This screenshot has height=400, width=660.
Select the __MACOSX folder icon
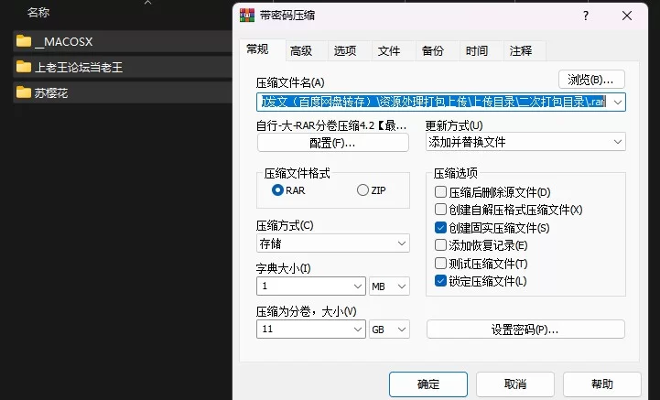24,41
